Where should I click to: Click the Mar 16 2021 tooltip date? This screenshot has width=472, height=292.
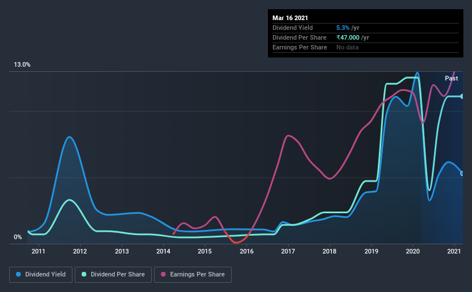(290, 18)
